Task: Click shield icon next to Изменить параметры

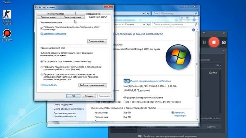Action: (x=173, y=113)
